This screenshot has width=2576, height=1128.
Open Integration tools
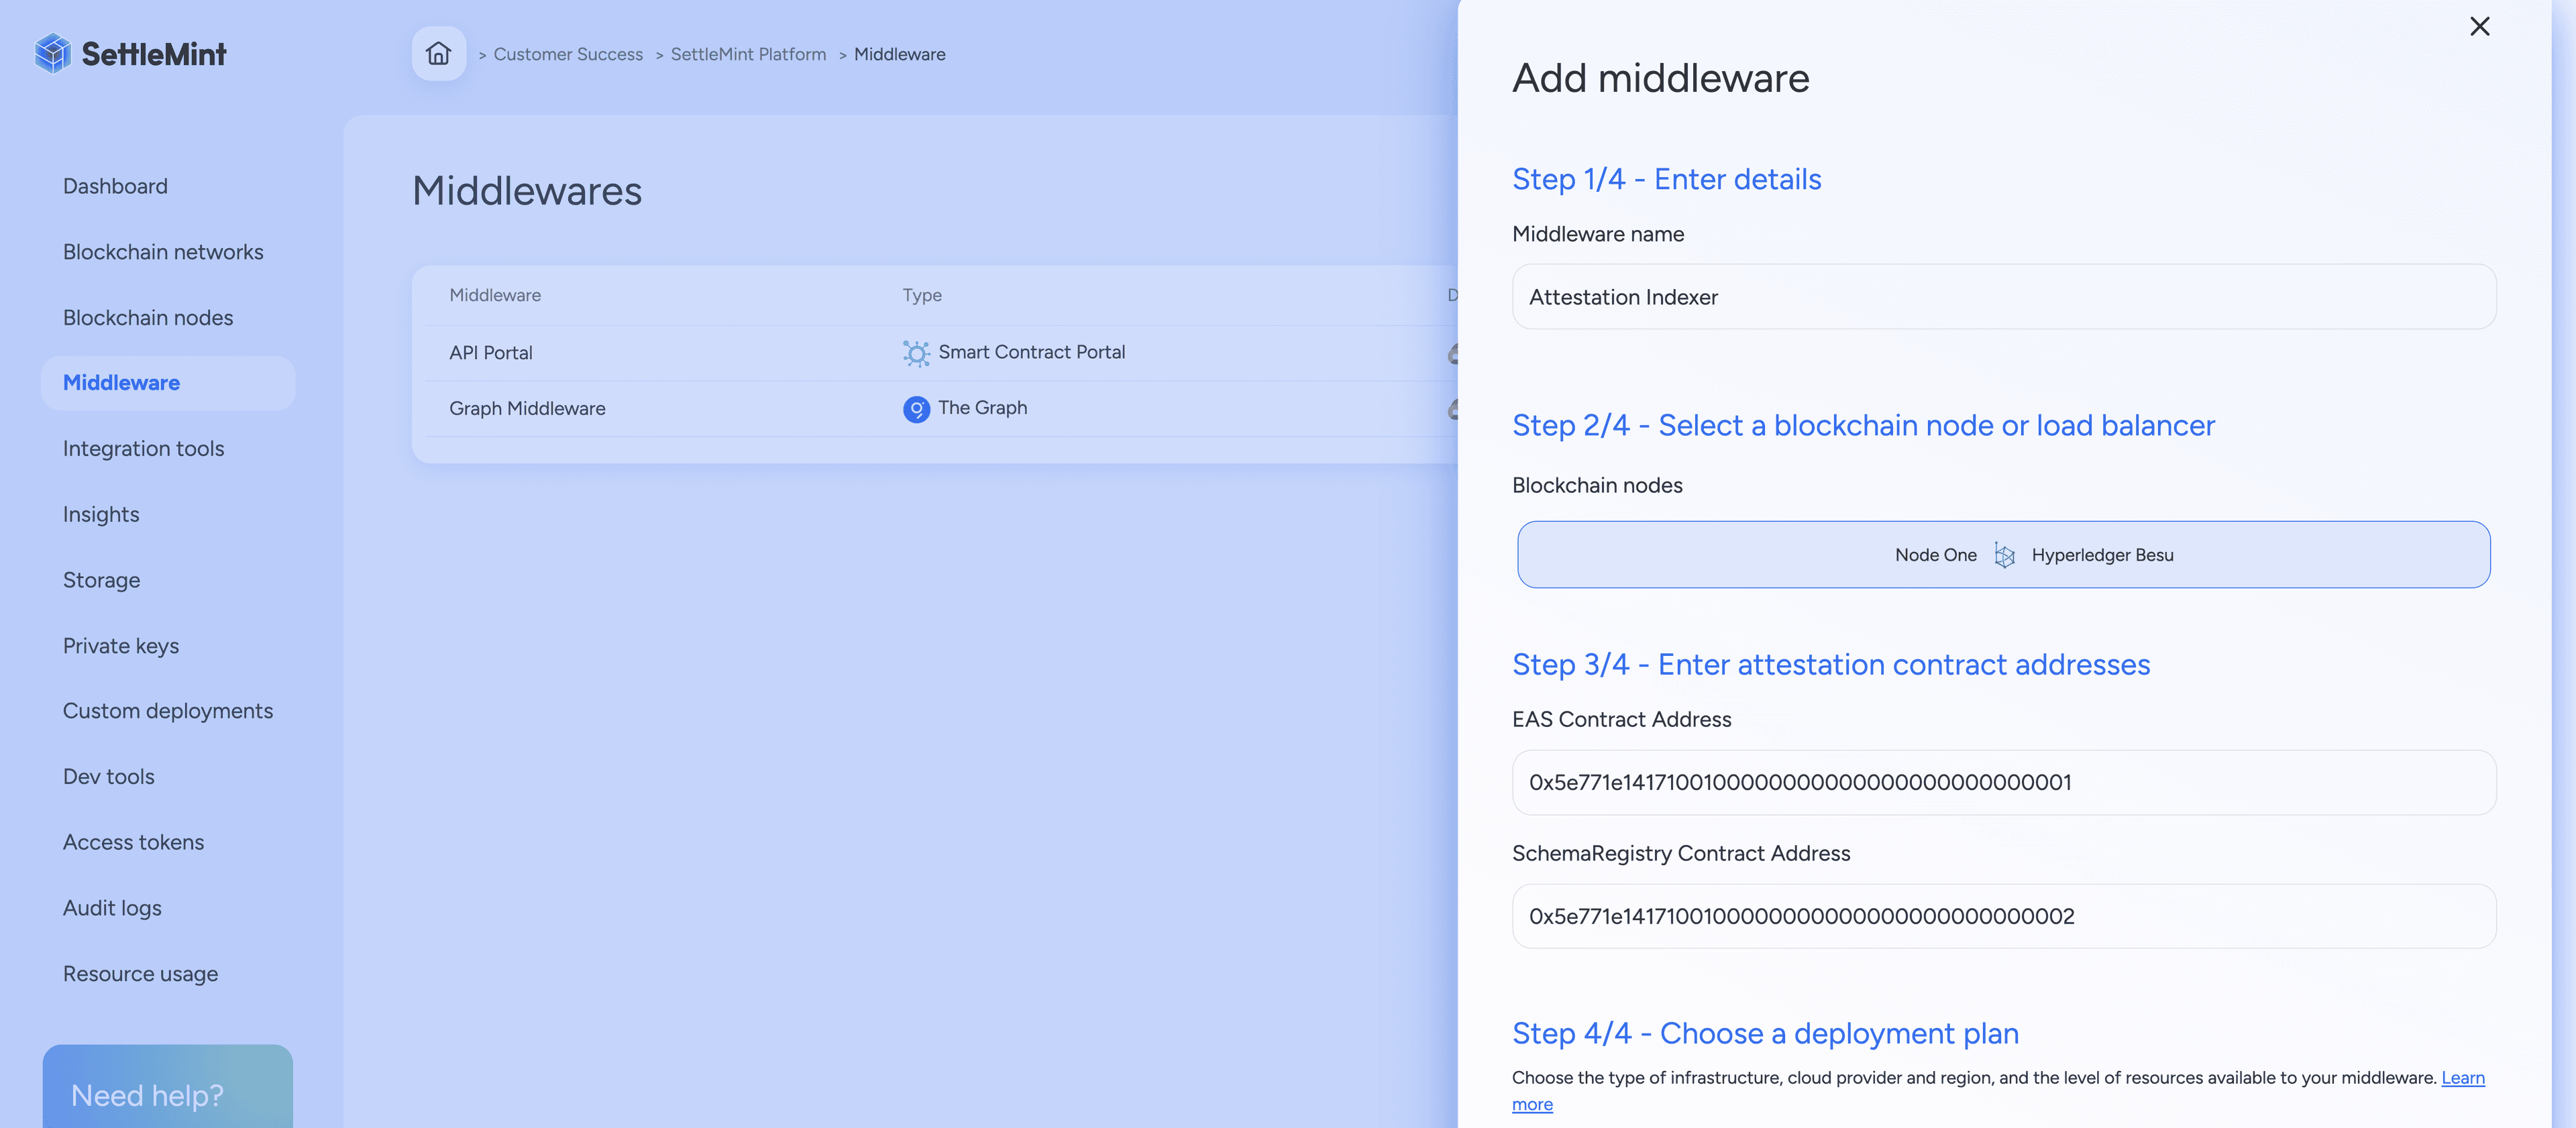pyautogui.click(x=143, y=449)
